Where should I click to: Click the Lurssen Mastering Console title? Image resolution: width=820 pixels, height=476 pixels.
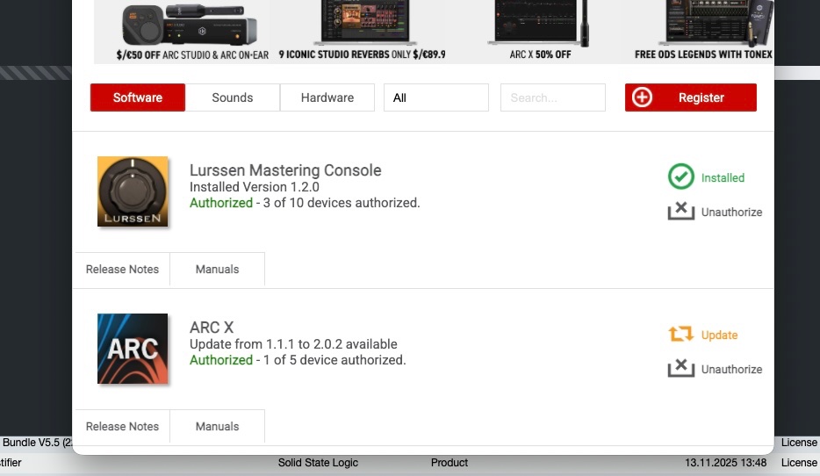click(x=285, y=170)
